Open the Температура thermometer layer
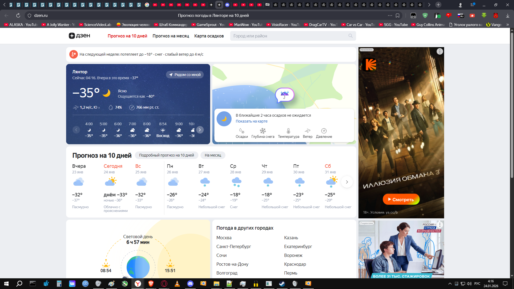The height and width of the screenshot is (289, 514). pyautogui.click(x=288, y=131)
